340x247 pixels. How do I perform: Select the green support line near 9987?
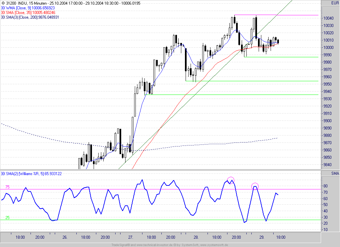281,57
